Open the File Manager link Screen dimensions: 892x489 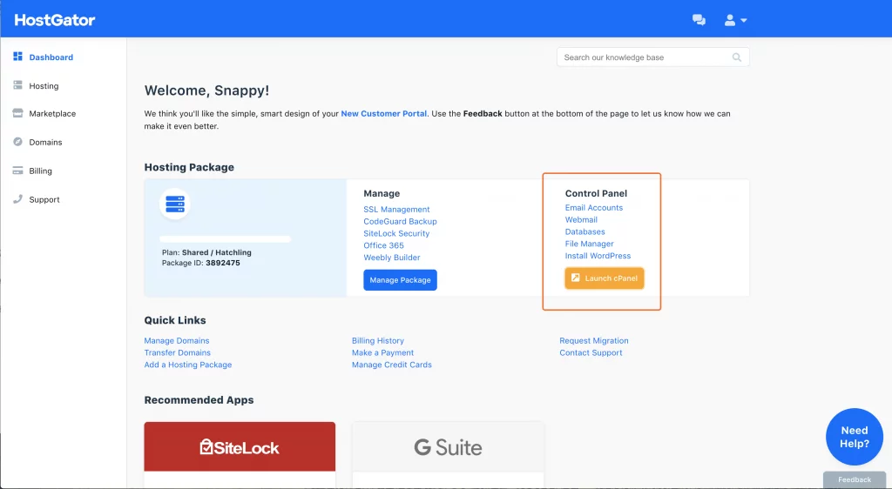(590, 244)
